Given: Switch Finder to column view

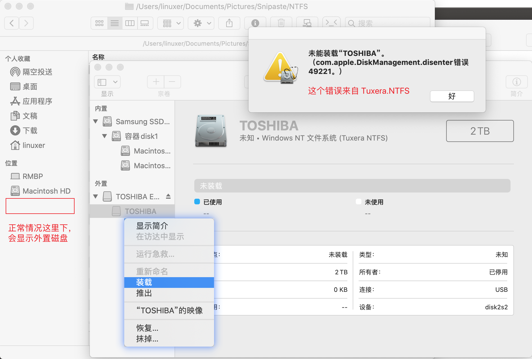Looking at the screenshot, I should click(x=130, y=23).
